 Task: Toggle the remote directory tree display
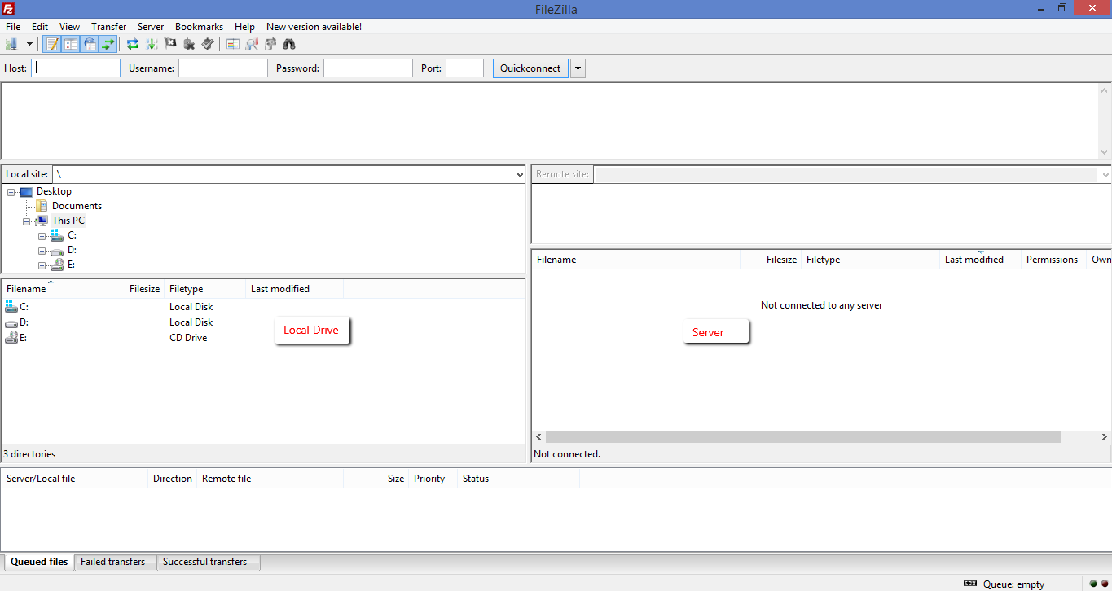[90, 44]
